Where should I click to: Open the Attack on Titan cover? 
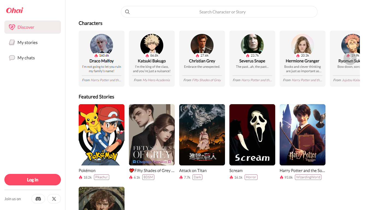click(x=202, y=135)
